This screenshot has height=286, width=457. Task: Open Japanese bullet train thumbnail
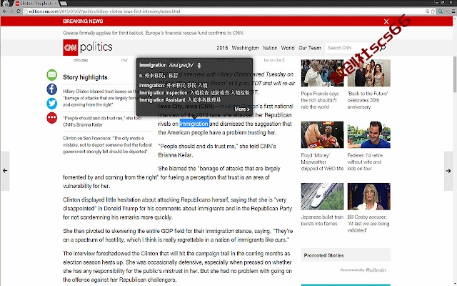322,197
